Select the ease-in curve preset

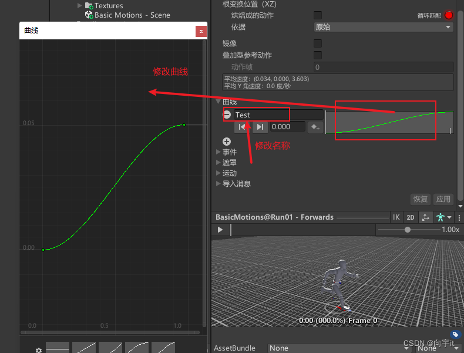click(x=110, y=348)
